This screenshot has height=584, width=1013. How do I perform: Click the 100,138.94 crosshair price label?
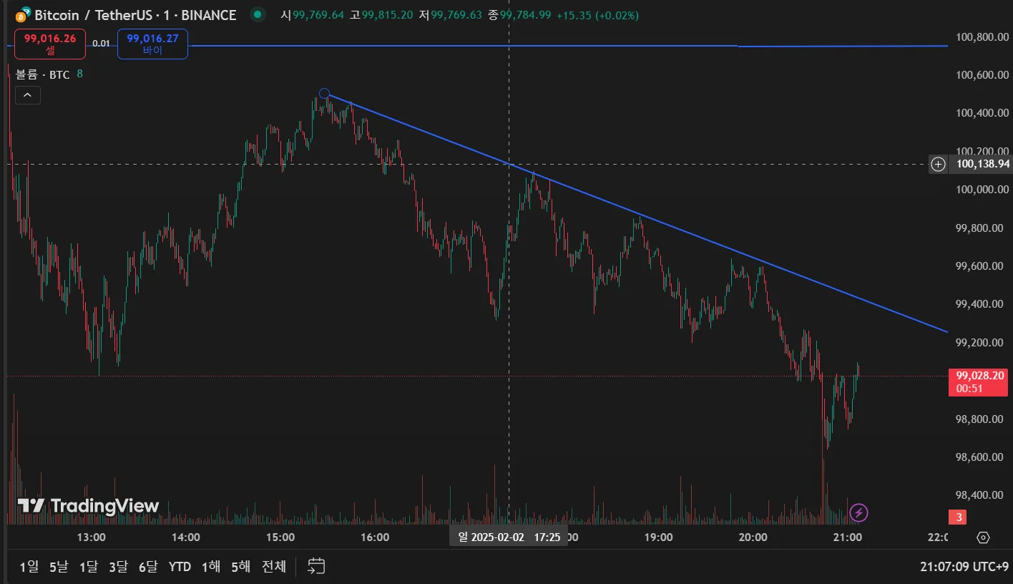pyautogui.click(x=982, y=165)
